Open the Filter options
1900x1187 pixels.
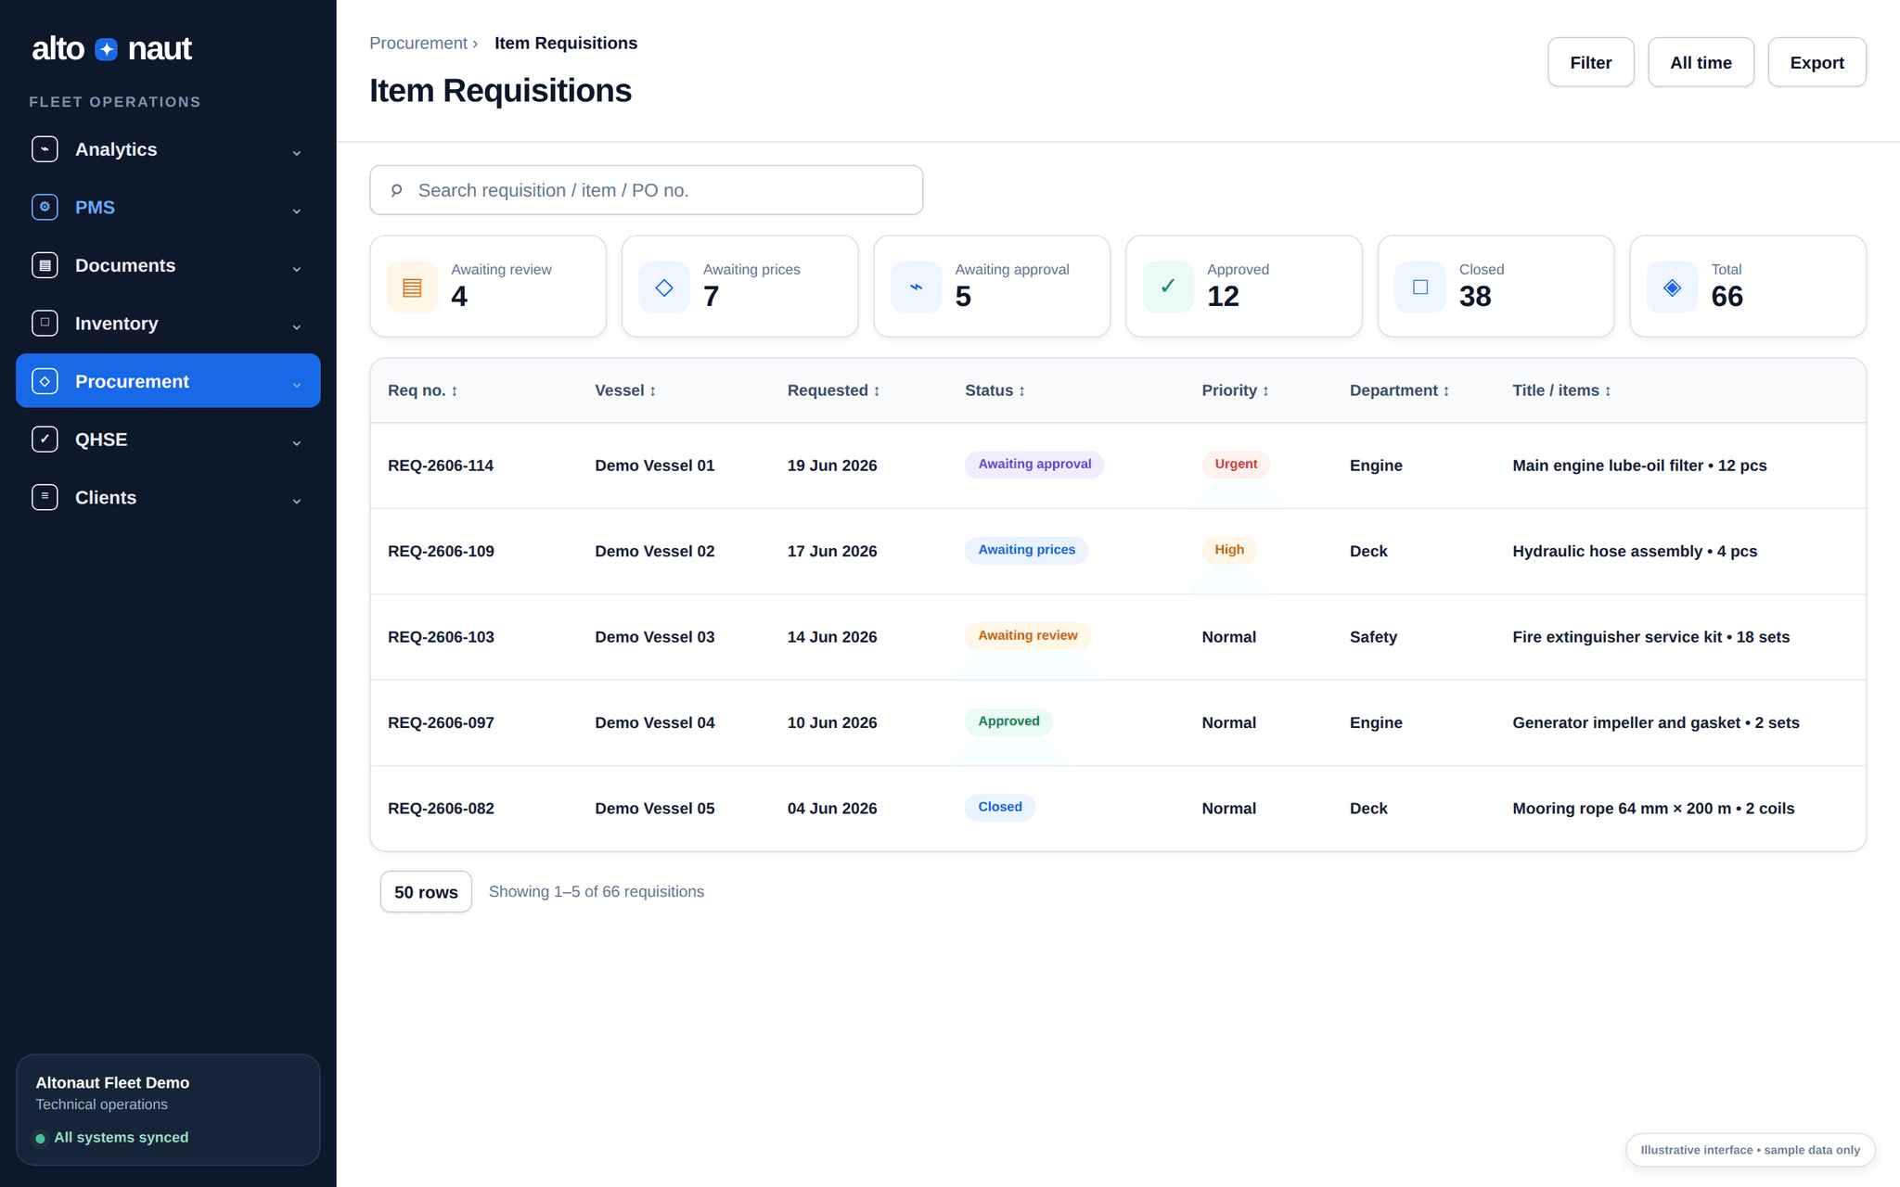pos(1590,62)
